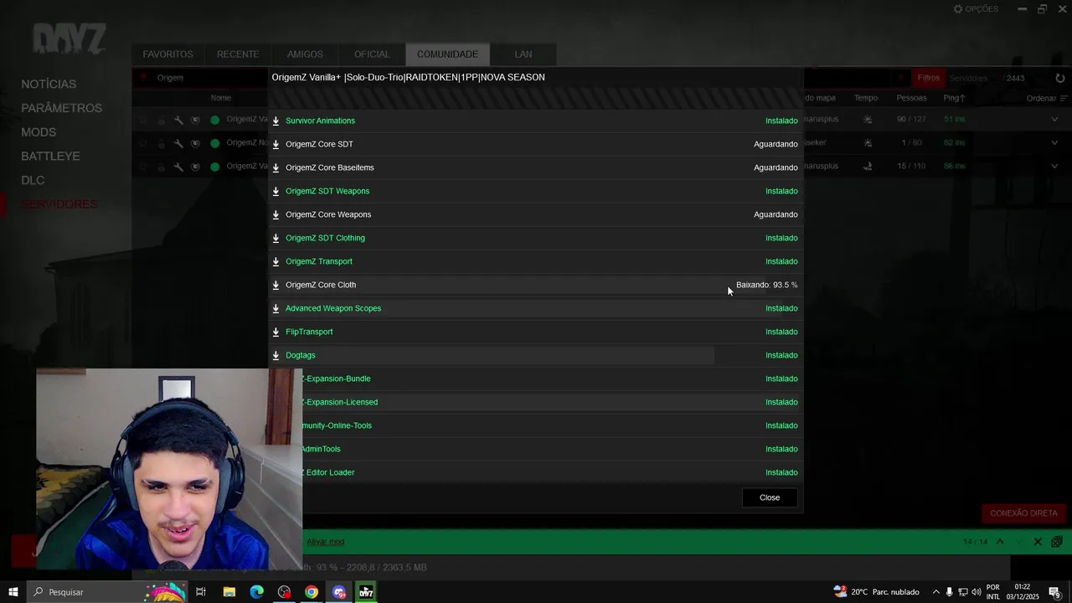This screenshot has width=1072, height=603.
Task: Click the Filtros button
Action: pyautogui.click(x=928, y=78)
